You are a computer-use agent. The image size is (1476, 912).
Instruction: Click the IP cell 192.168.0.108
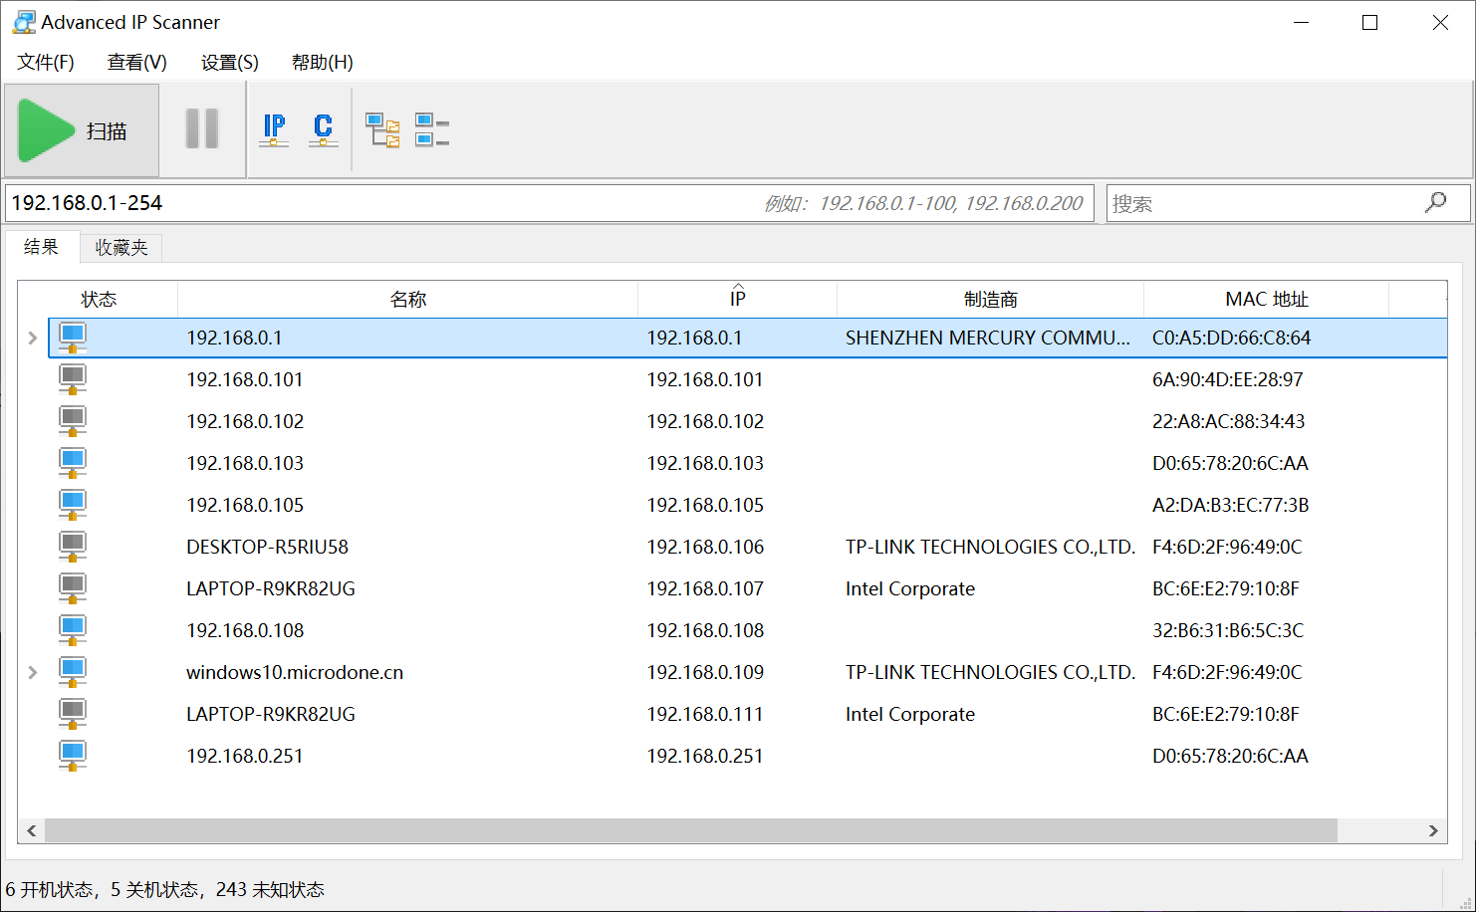(705, 630)
